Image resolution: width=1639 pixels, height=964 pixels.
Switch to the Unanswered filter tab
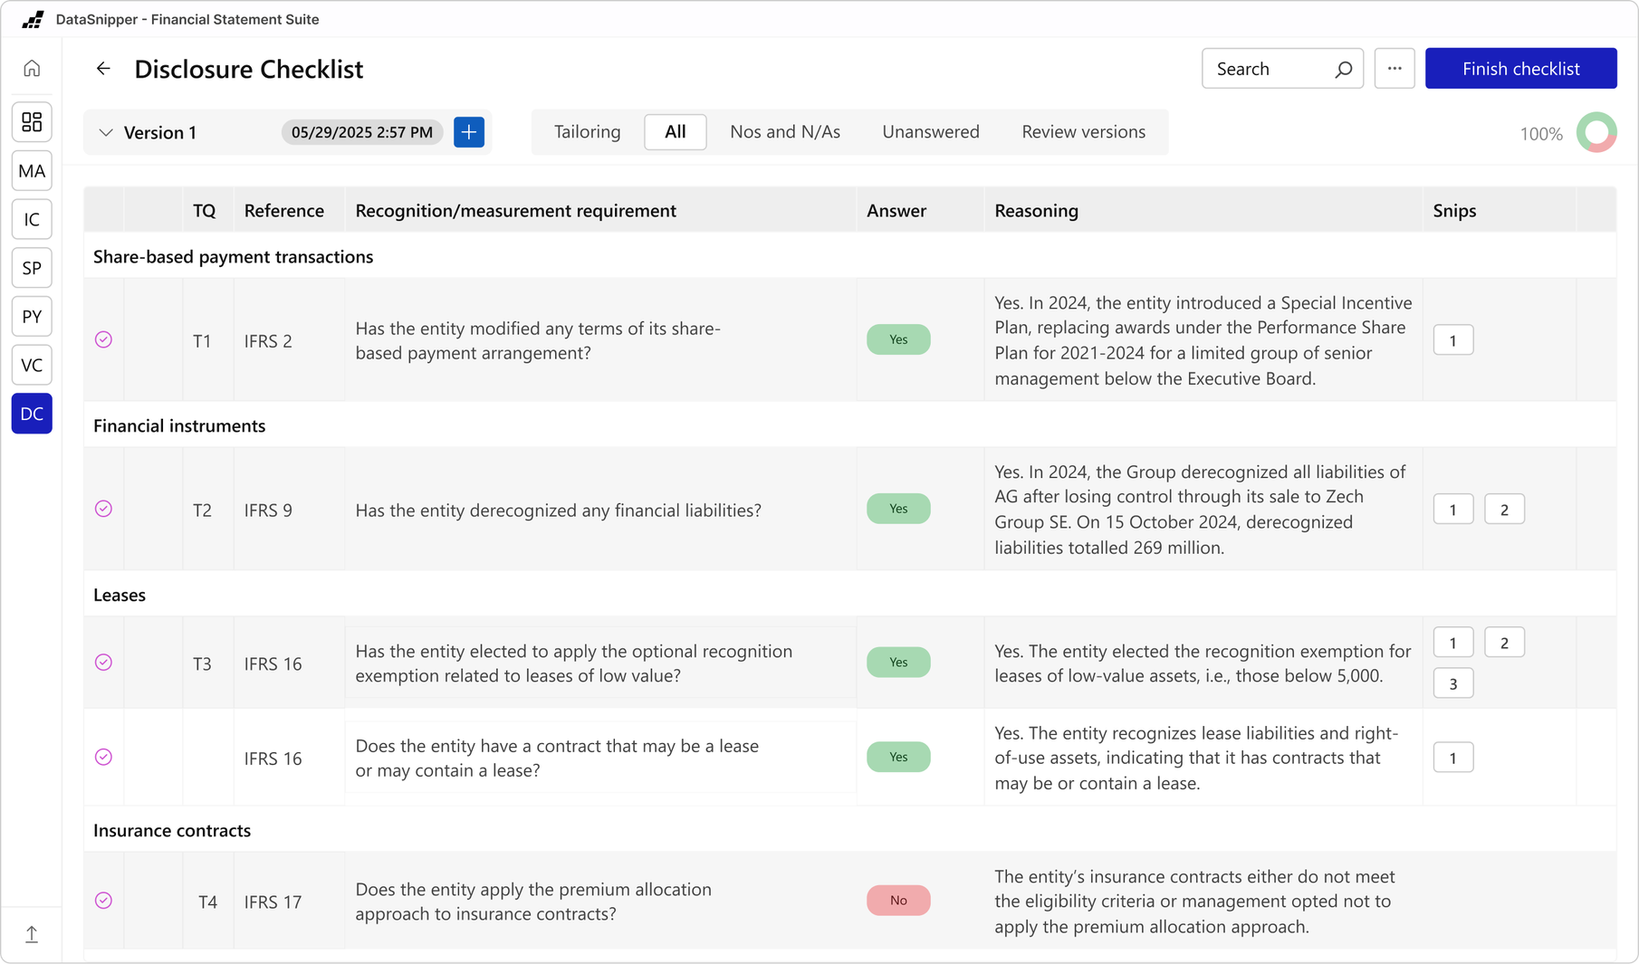click(x=930, y=131)
